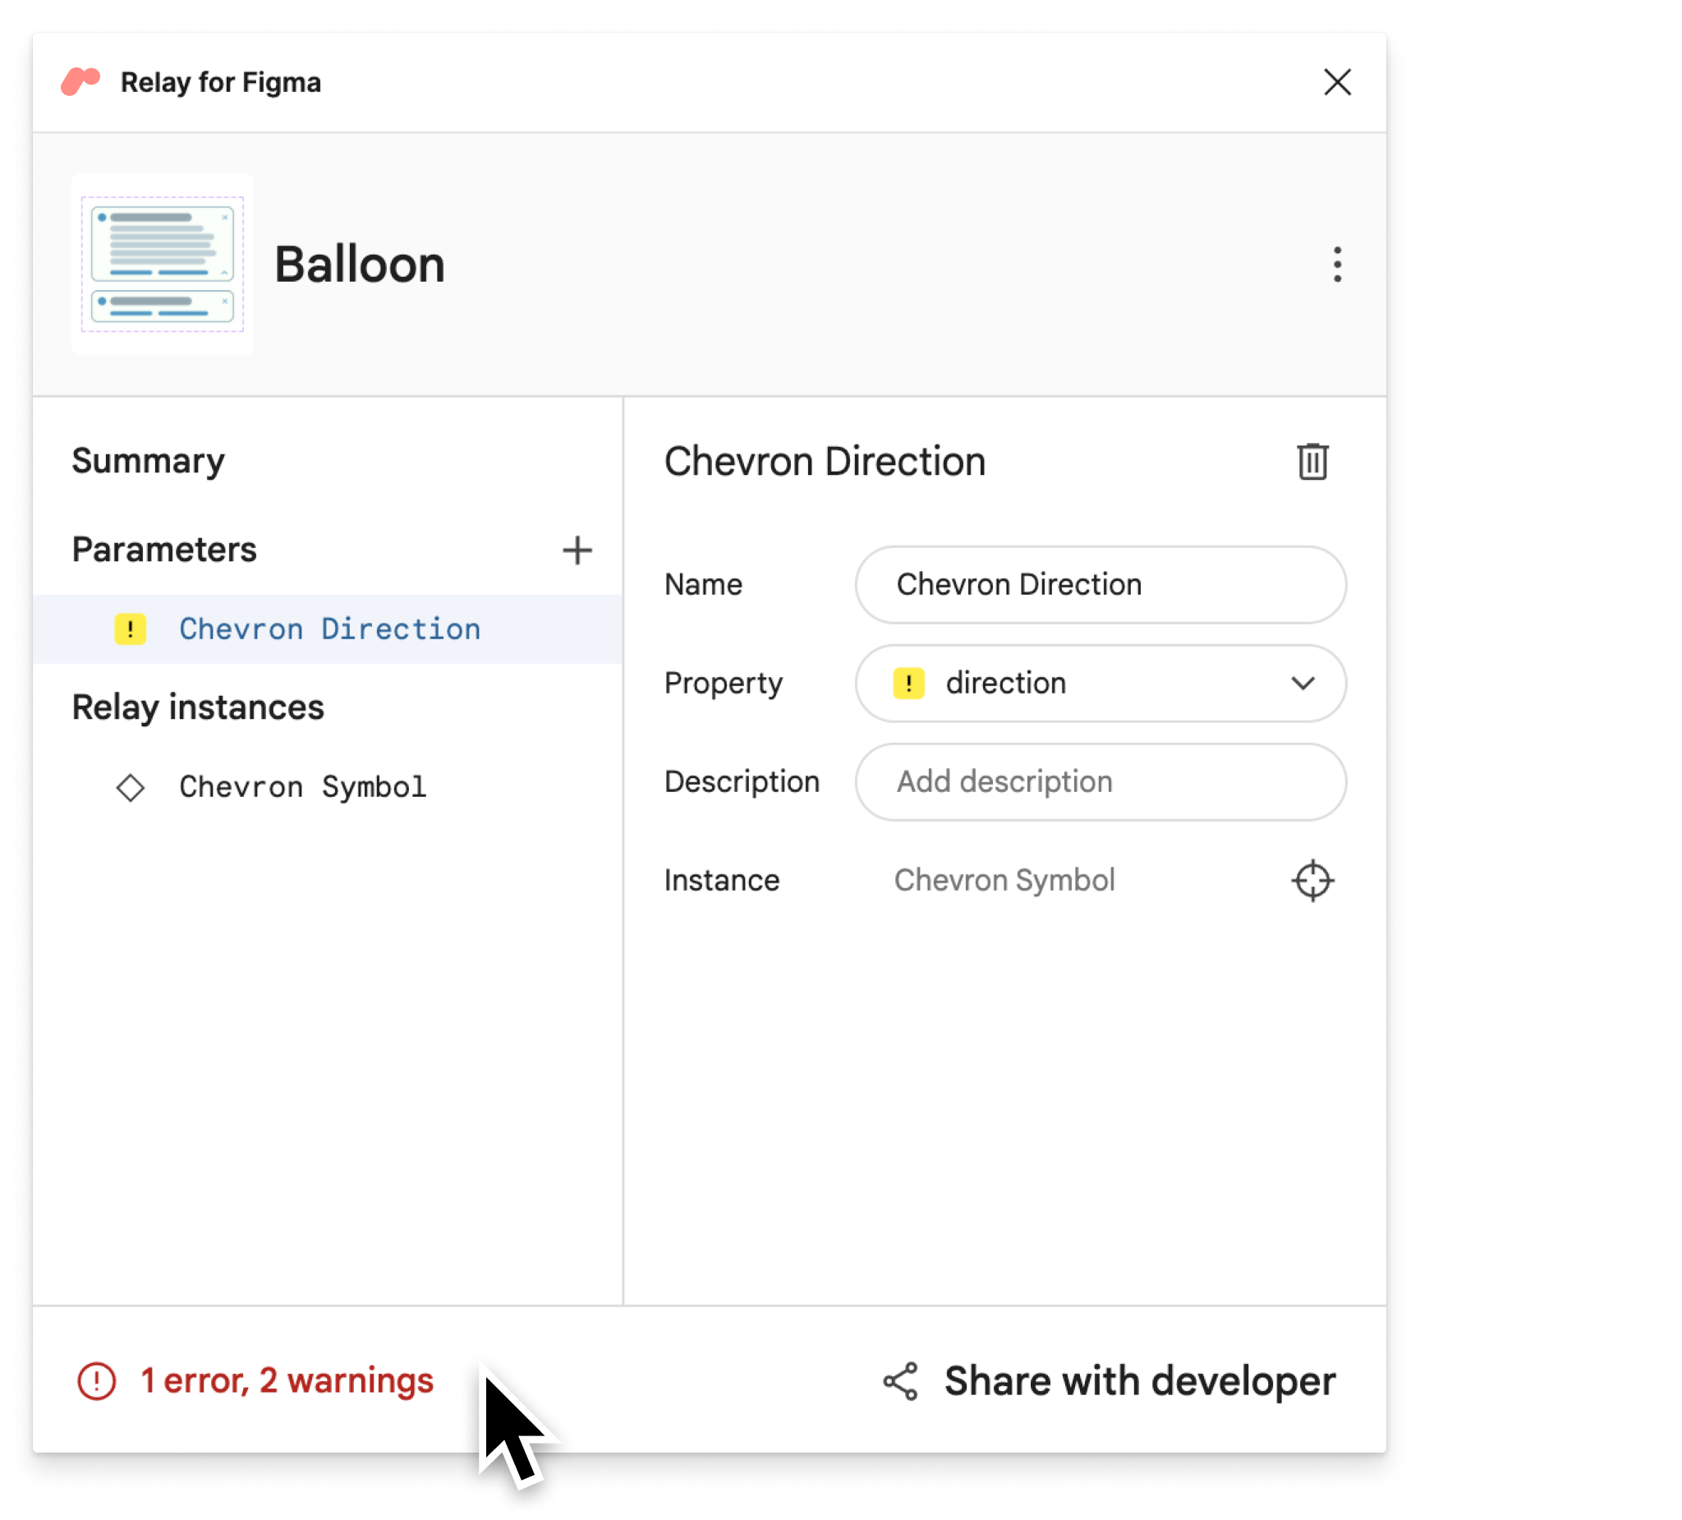
Task: Click the Summary section label
Action: pyautogui.click(x=149, y=458)
